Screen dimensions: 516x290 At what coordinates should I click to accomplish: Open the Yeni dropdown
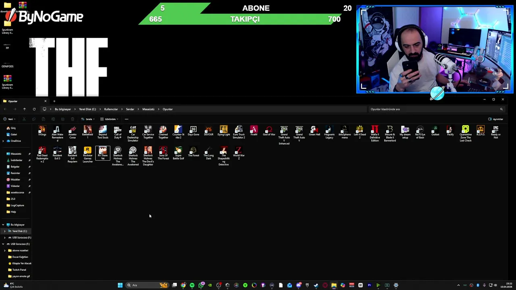[9, 119]
